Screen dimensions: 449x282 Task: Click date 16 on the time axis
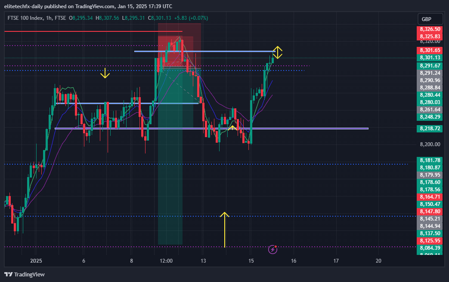[x=294, y=261]
